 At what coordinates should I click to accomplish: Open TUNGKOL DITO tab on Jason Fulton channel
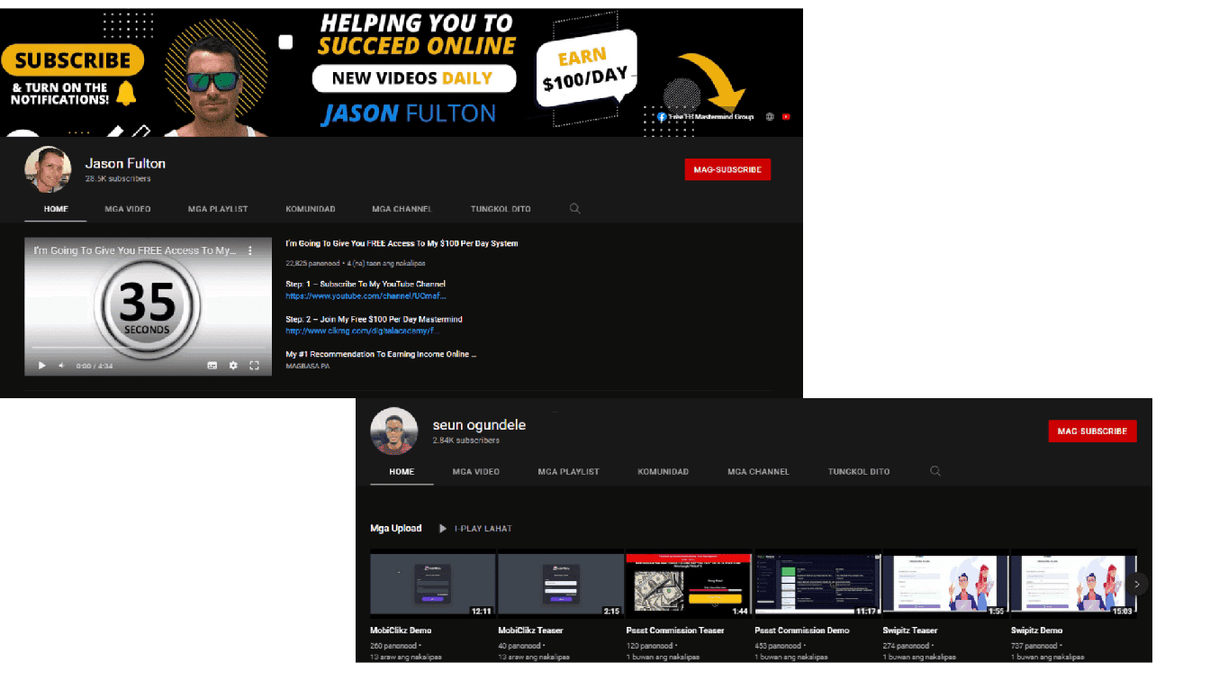pyautogui.click(x=501, y=208)
